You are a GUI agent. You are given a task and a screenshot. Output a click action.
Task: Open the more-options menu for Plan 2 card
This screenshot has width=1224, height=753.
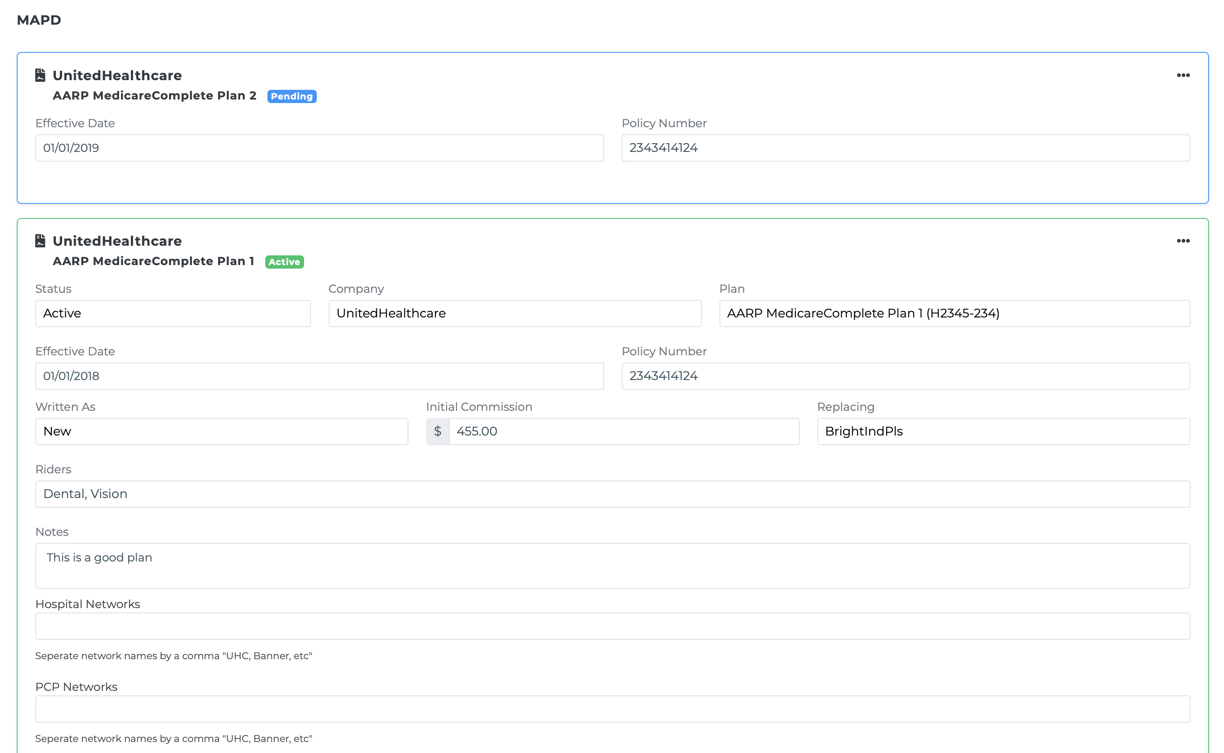(1183, 75)
